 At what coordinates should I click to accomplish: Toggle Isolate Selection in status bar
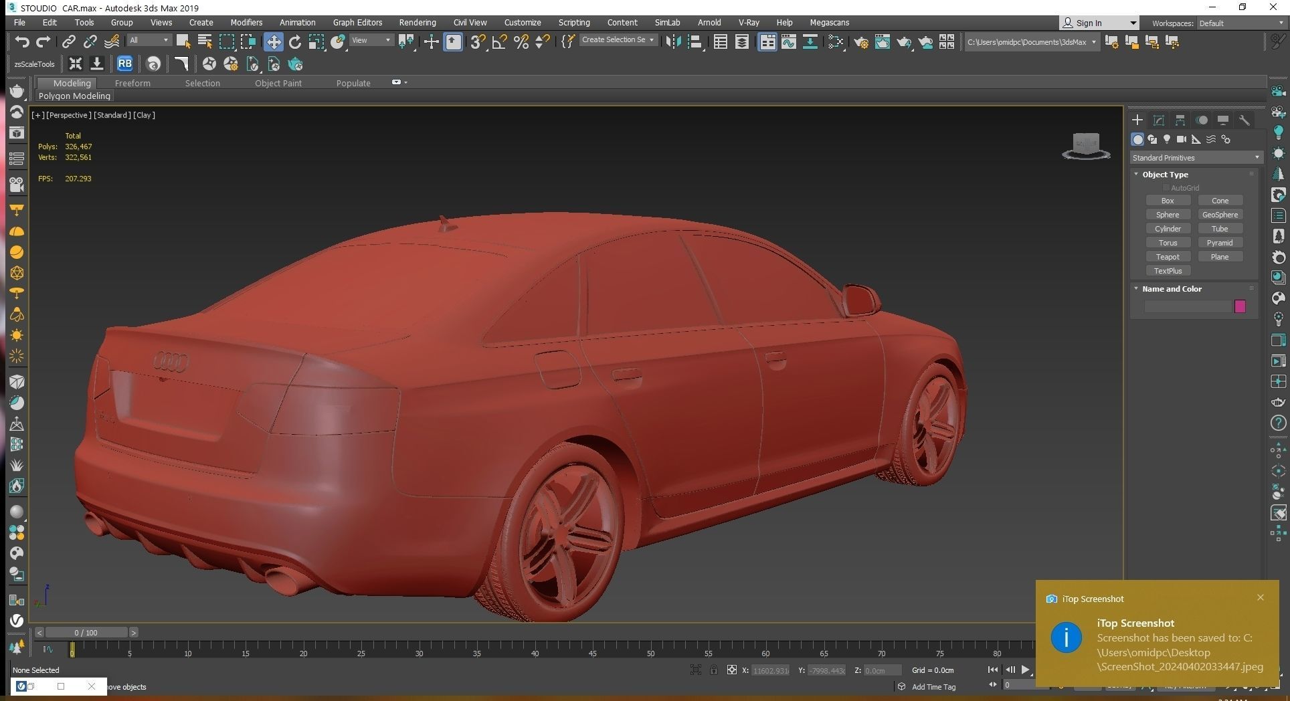pyautogui.click(x=696, y=670)
